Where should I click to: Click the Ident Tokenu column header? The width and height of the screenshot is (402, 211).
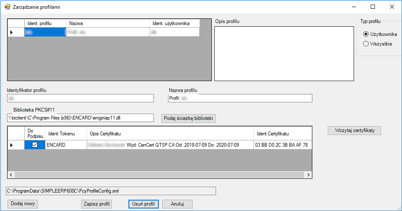pos(66,134)
